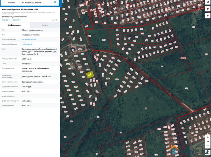Screen dimensions: 211x157
Task: Click the find-on-map icon beside the star
Action: coord(53,20)
